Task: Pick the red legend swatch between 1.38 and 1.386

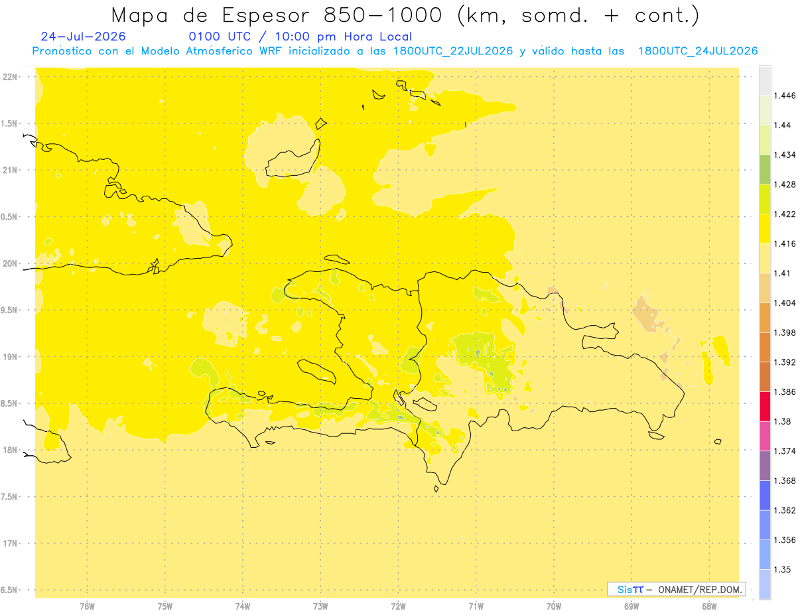Action: coord(765,407)
